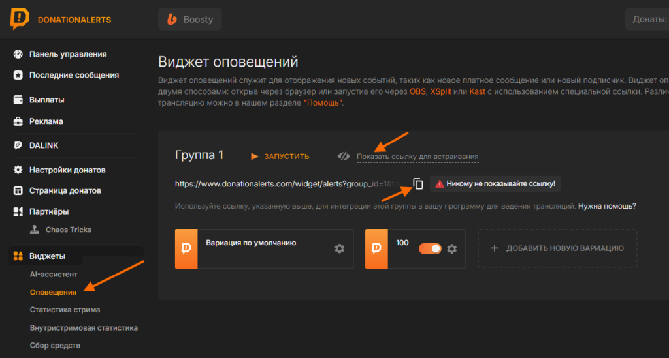Screen dimensions: 669x358
Task: Click the star icon for Последние сообщения
Action: tap(18, 75)
